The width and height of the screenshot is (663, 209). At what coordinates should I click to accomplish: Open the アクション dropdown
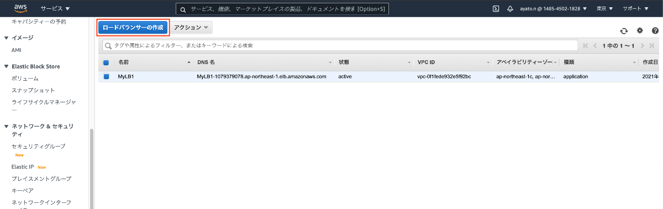click(191, 27)
